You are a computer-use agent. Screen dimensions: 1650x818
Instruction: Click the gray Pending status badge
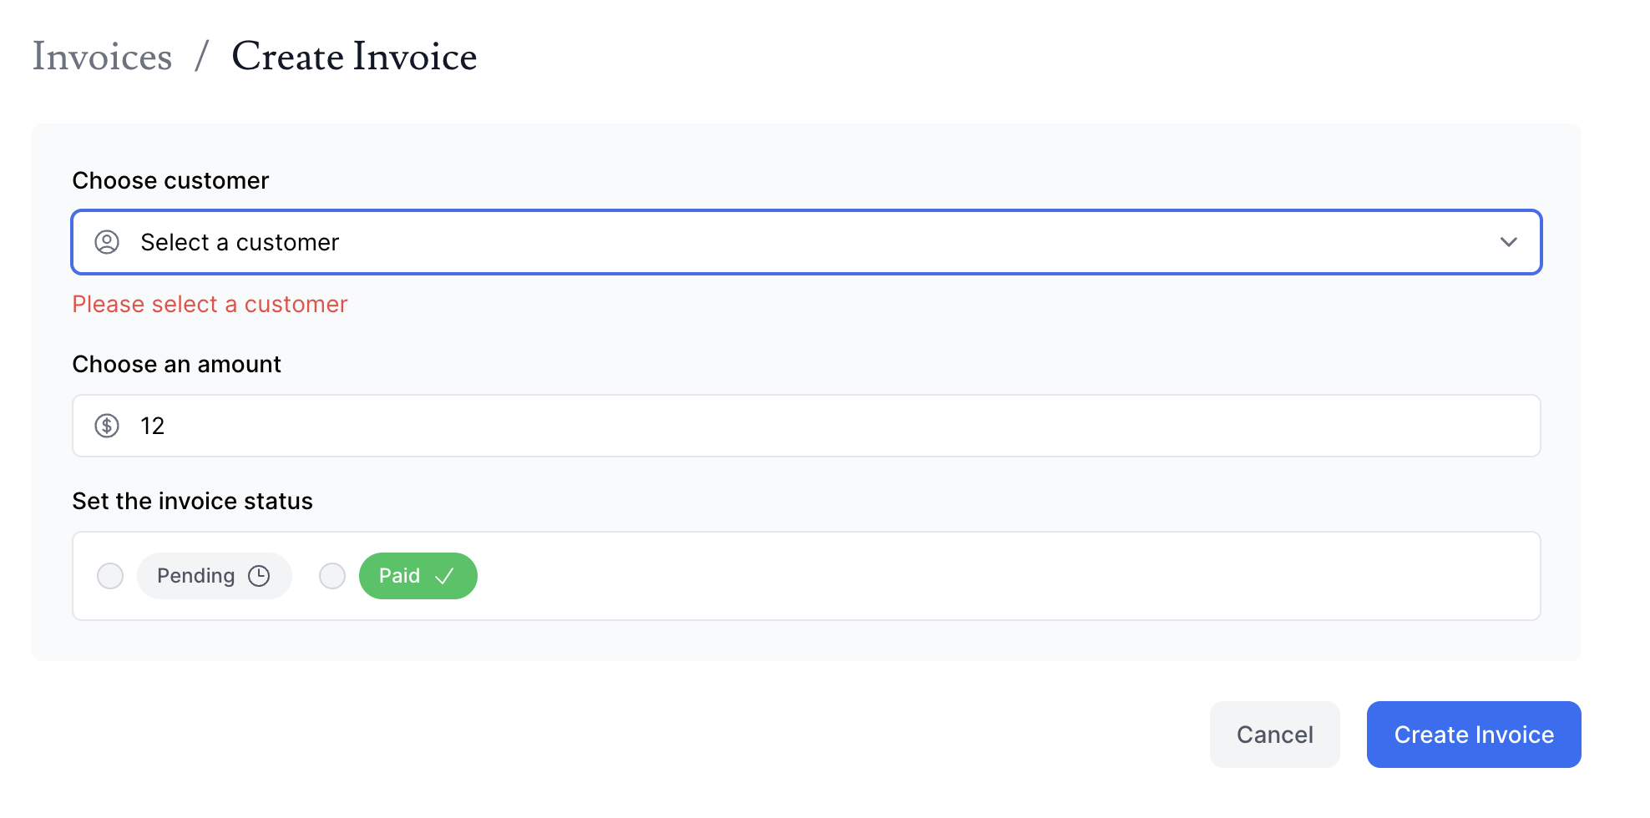(214, 576)
